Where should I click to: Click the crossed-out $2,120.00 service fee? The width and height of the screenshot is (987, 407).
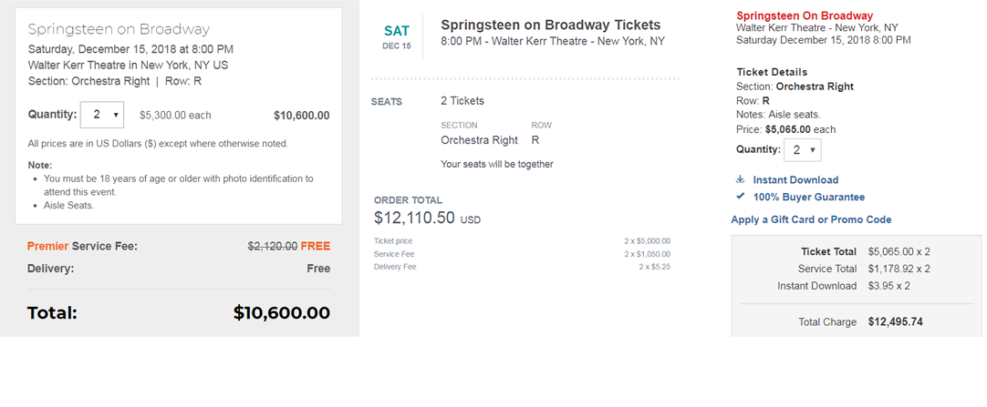click(272, 246)
